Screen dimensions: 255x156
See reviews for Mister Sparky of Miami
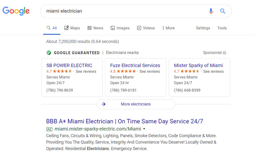[213, 71]
